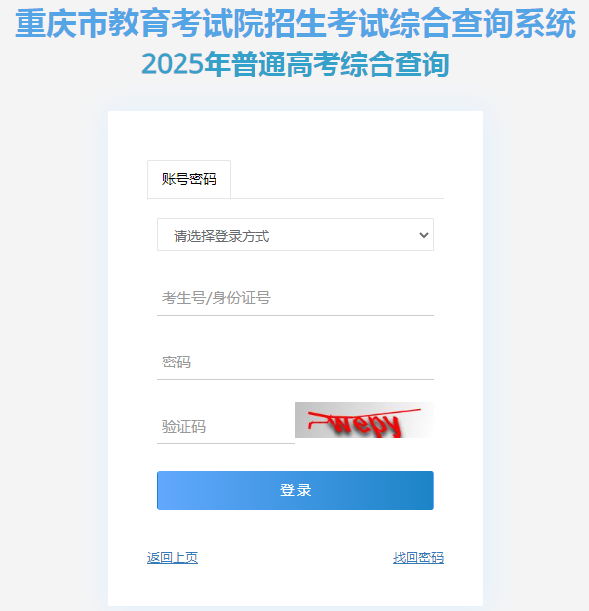Focus the 考生号/身份证号 input field
The image size is (589, 611).
click(295, 298)
